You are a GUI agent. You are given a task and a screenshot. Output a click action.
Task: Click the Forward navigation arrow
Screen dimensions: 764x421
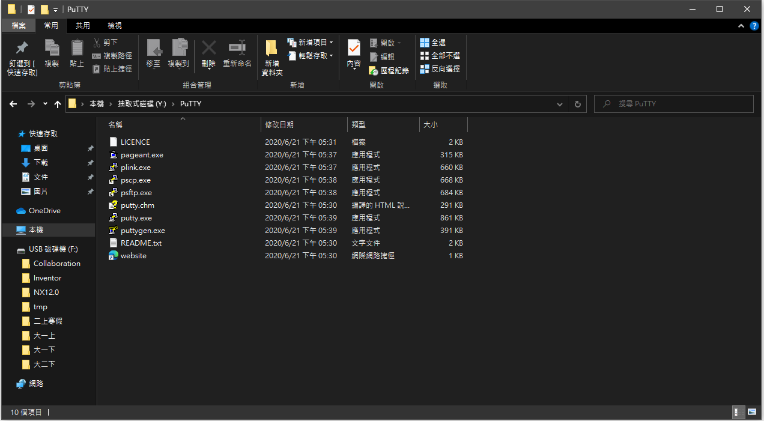coord(31,104)
